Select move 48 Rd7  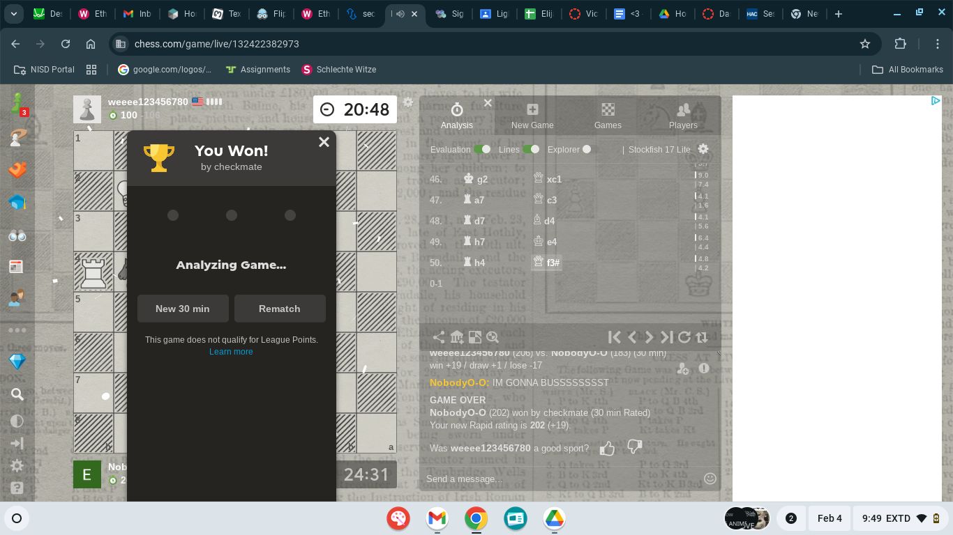click(x=474, y=221)
